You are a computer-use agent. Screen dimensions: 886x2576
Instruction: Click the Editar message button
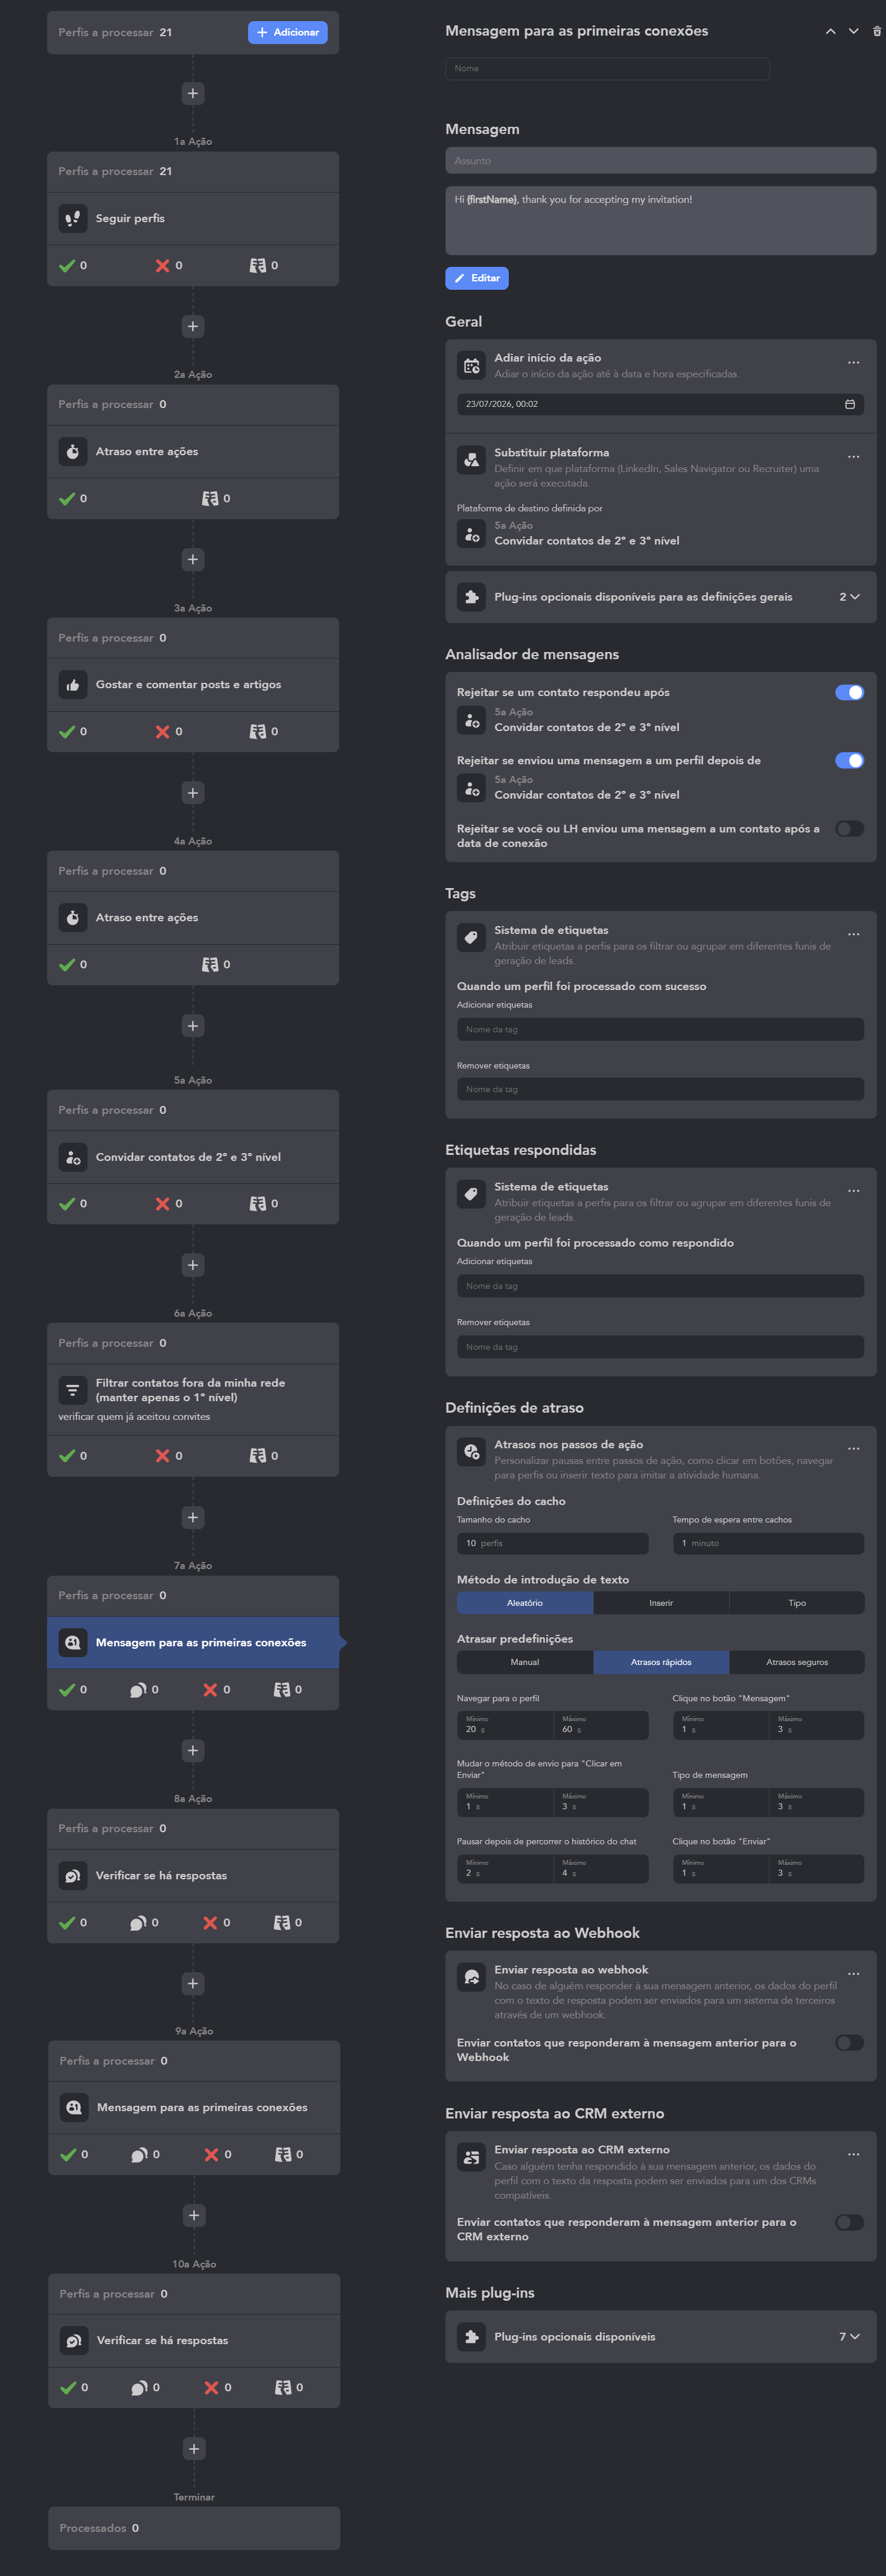point(477,278)
